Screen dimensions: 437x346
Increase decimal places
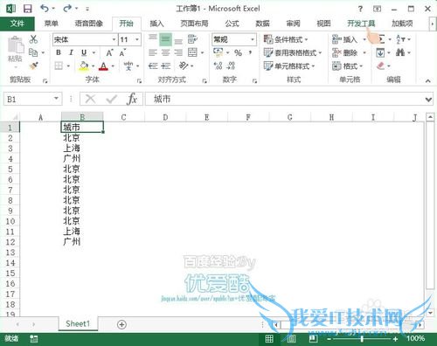218,66
